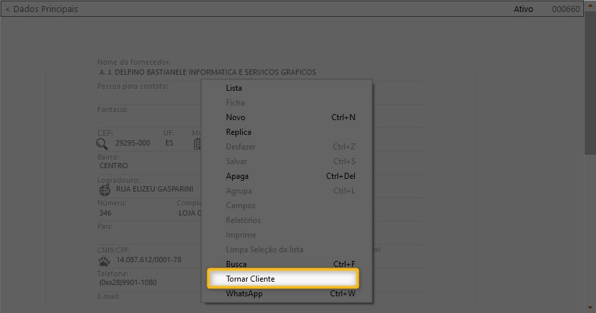Click Apaga to delete the record
Image resolution: width=596 pixels, height=313 pixels.
237,176
